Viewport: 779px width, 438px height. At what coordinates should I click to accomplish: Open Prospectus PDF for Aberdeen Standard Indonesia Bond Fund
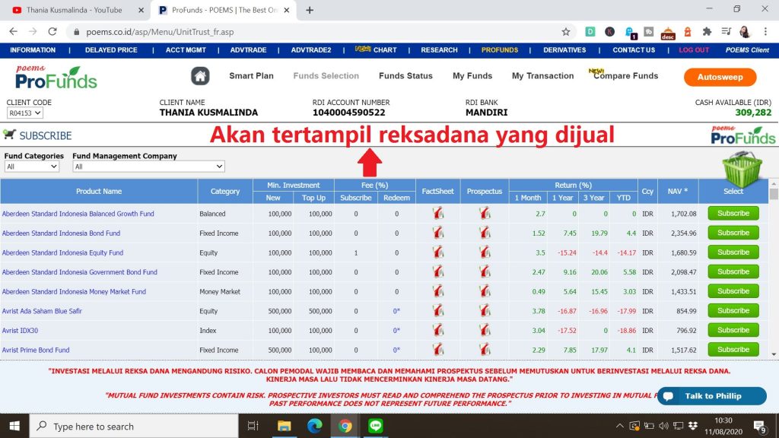click(x=485, y=233)
